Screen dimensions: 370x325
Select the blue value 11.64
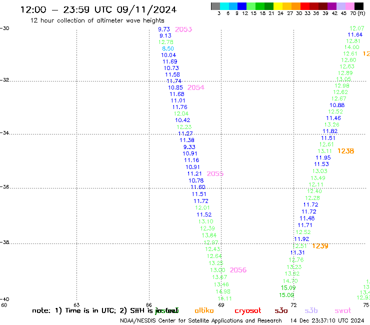click(355, 34)
